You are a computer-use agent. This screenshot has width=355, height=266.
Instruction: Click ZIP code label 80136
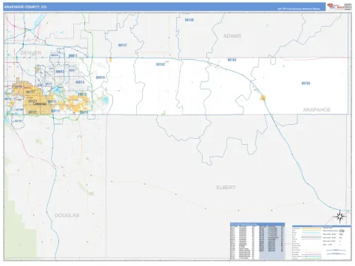point(189,20)
